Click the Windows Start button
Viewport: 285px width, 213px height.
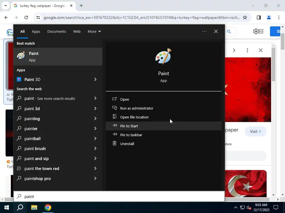pos(7,207)
